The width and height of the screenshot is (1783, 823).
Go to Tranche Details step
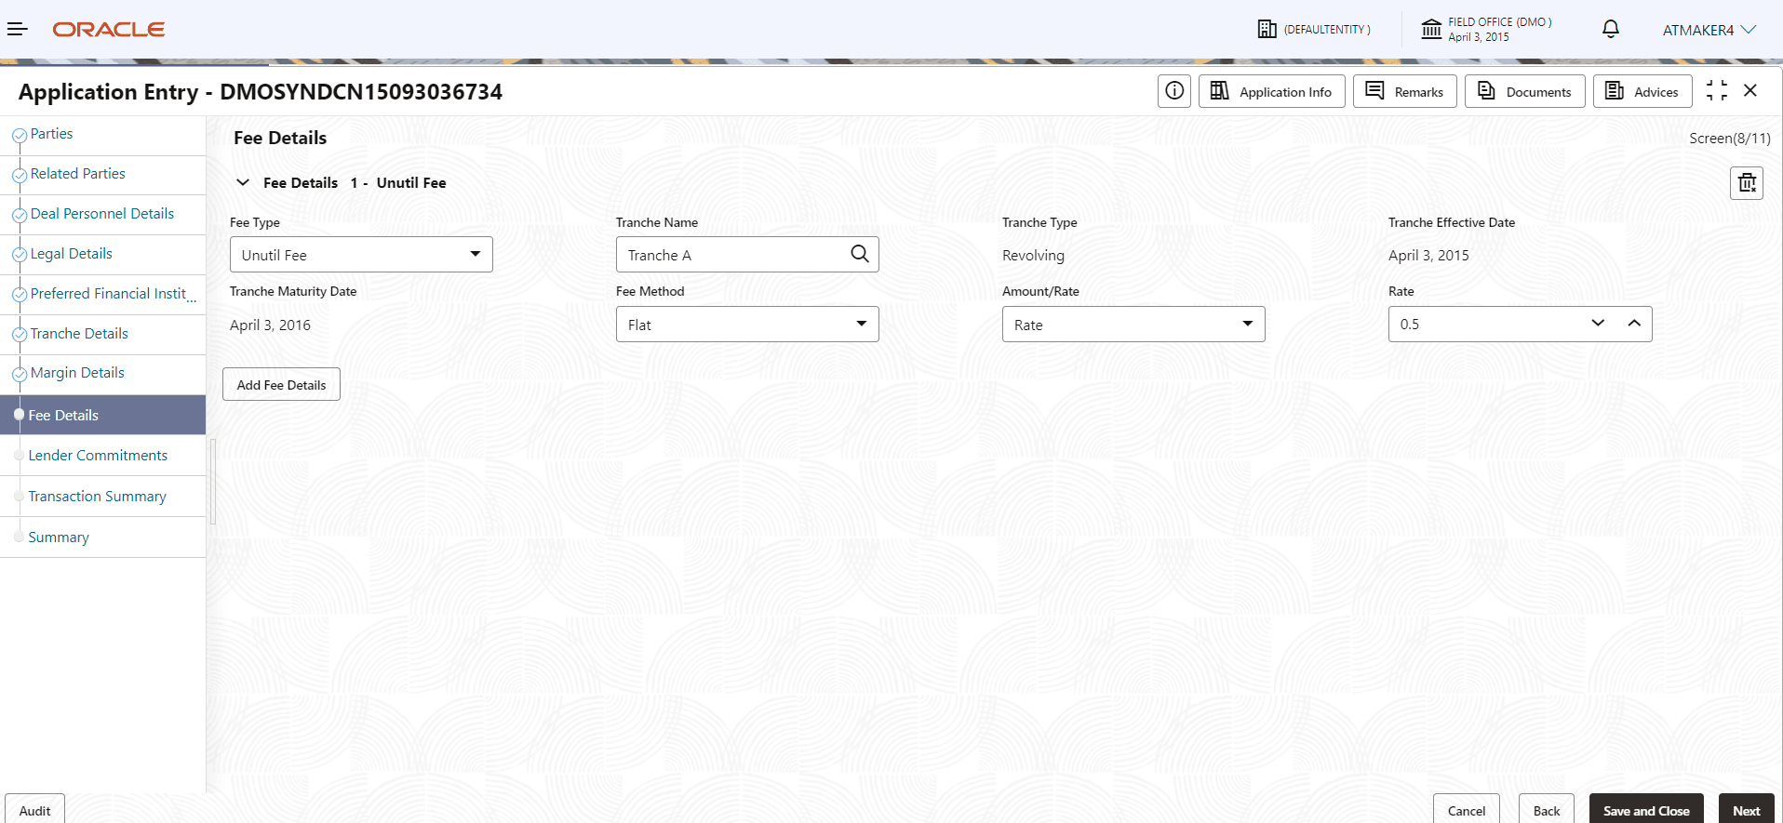(79, 334)
